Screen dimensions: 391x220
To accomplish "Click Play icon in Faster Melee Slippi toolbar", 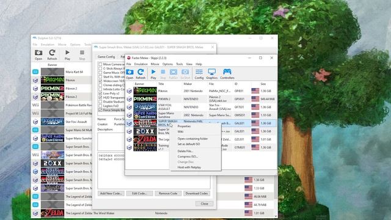I will coord(153,74).
